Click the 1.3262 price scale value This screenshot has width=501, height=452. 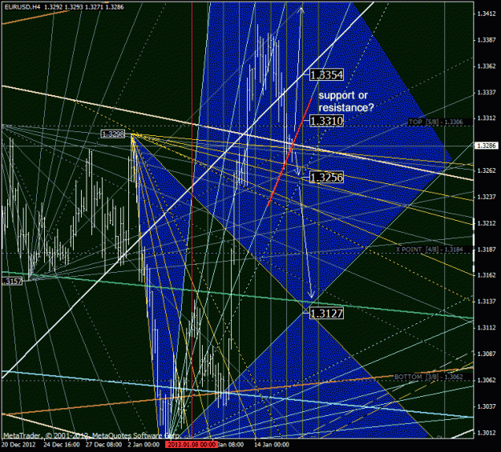(x=487, y=170)
